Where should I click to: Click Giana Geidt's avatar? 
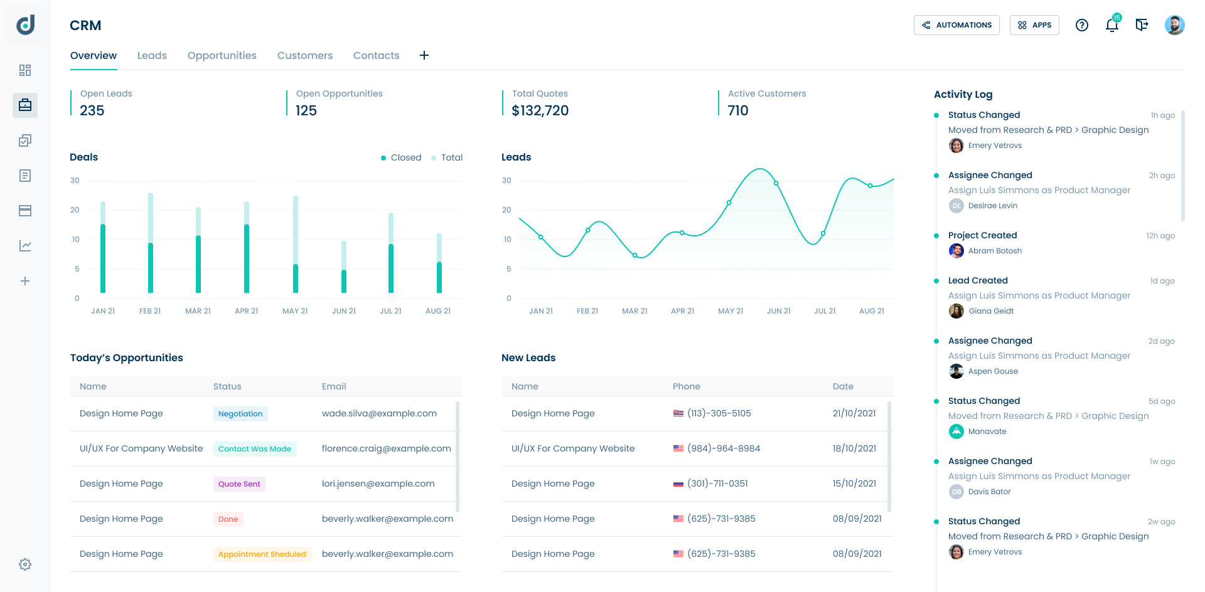[x=956, y=311]
